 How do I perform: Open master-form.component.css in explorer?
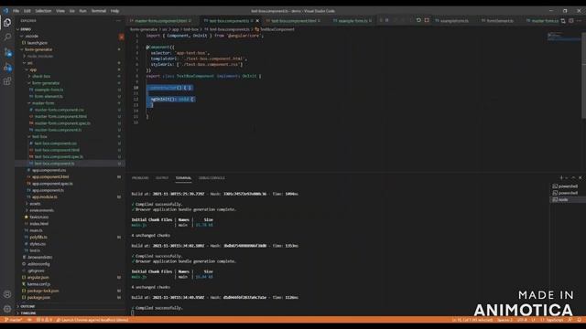click(x=59, y=110)
